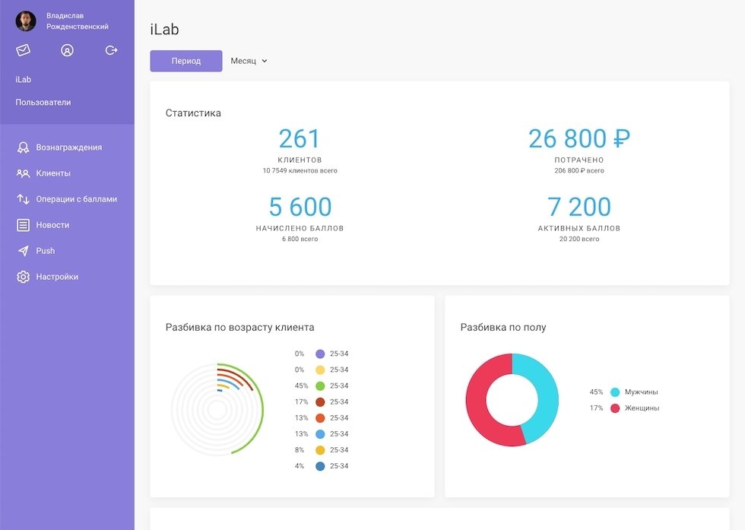Click the Разбивка по полу heading
Screen dimensions: 745x530
[503, 328]
